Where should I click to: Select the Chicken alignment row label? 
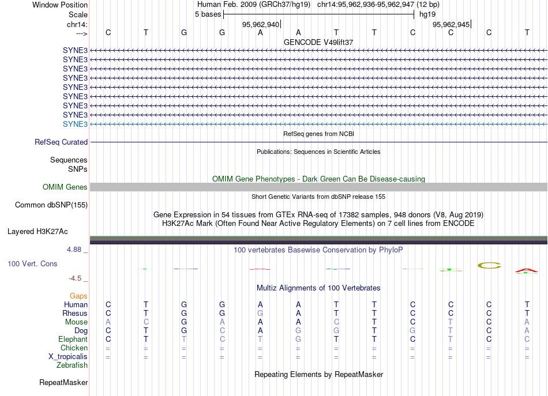click(x=74, y=348)
